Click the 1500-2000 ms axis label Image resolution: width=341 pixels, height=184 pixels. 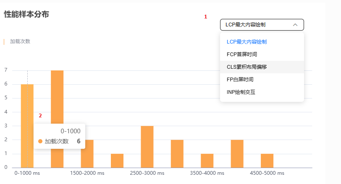pyautogui.click(x=87, y=173)
